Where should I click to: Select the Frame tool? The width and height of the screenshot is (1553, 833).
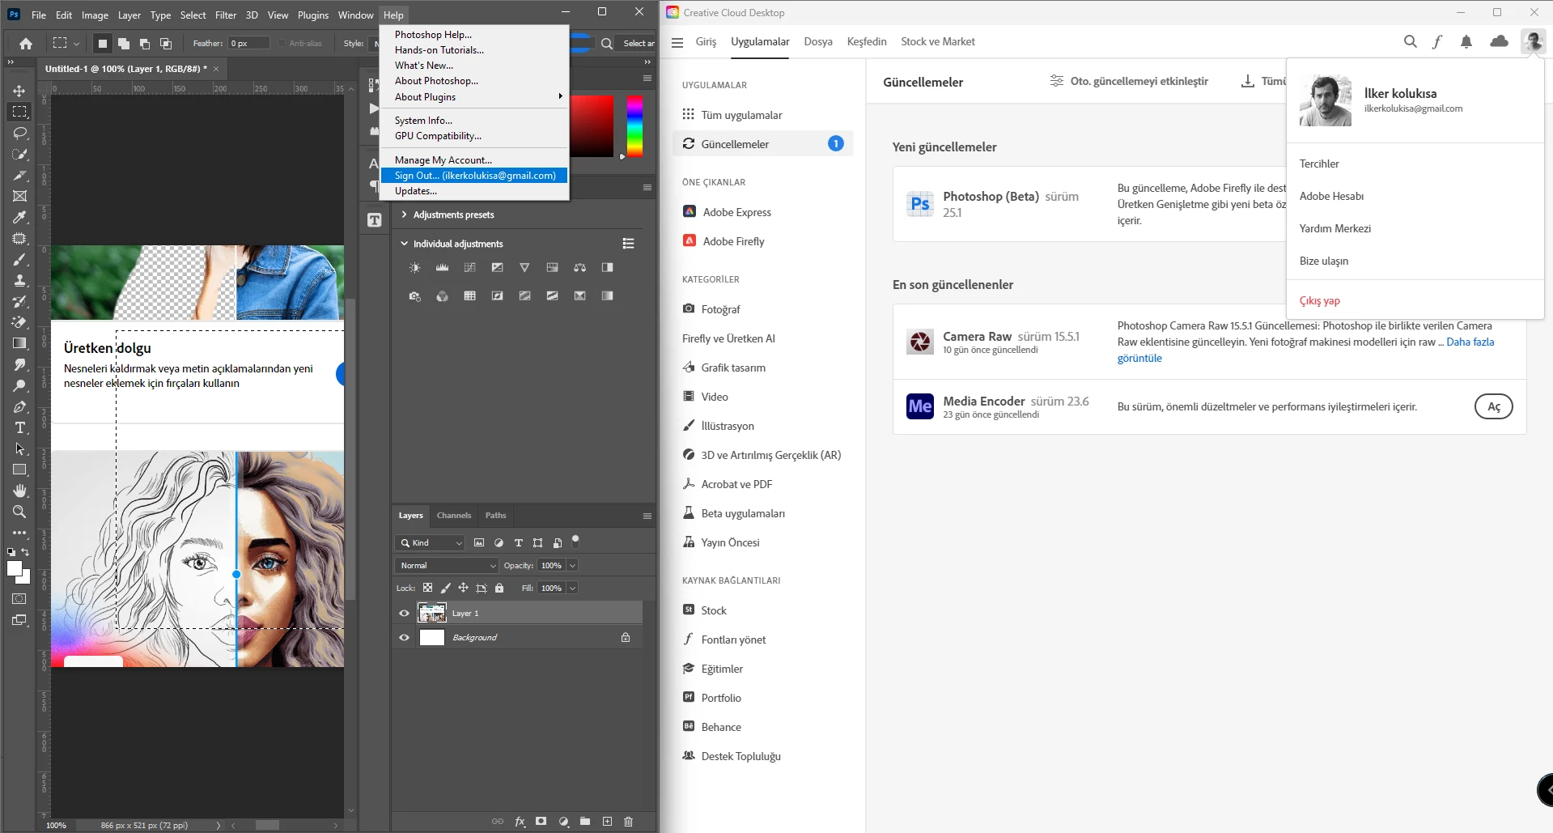pyautogui.click(x=19, y=196)
